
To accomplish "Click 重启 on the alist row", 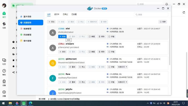I will (x=72, y=37).
